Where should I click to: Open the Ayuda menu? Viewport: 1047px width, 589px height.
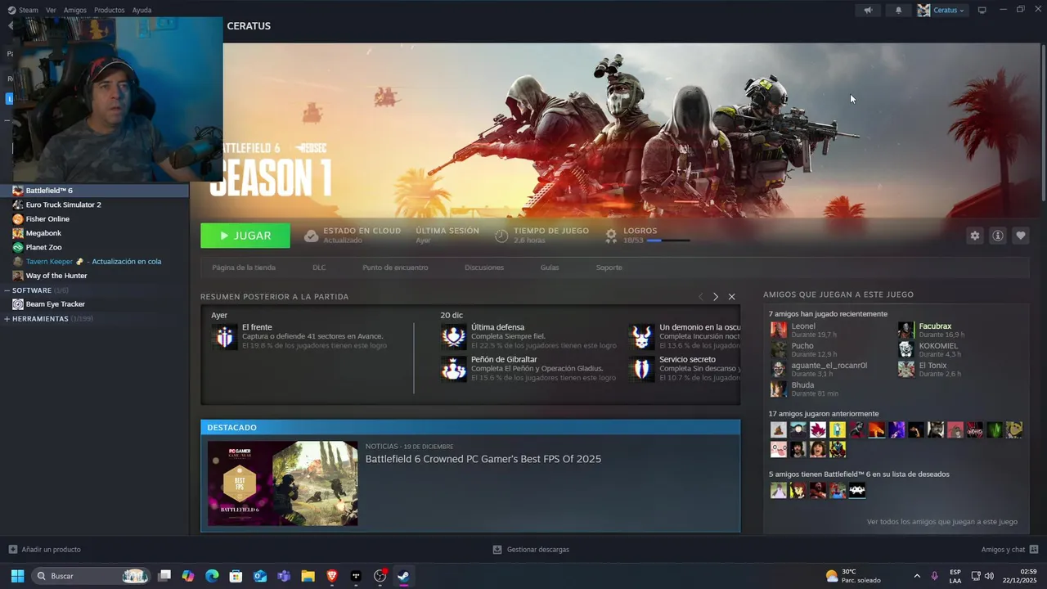[142, 10]
